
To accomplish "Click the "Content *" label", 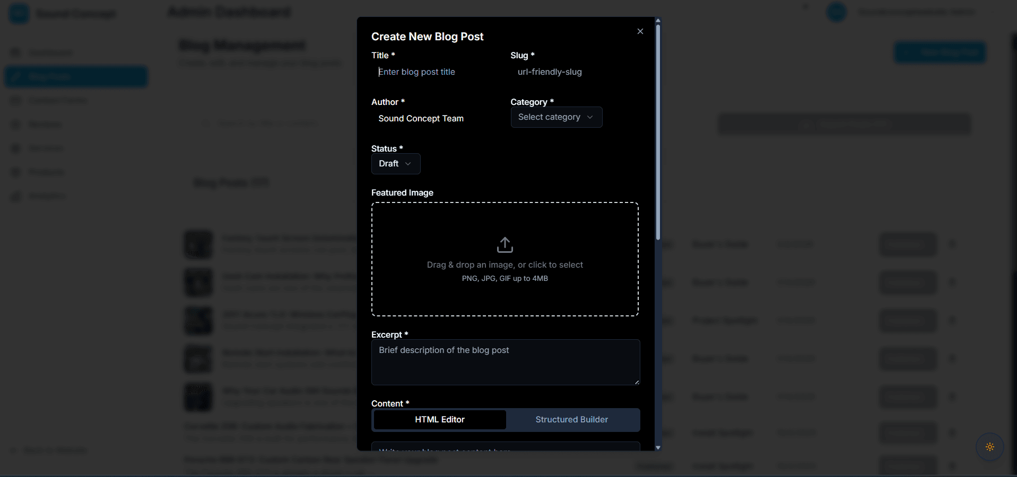I will 390,404.
